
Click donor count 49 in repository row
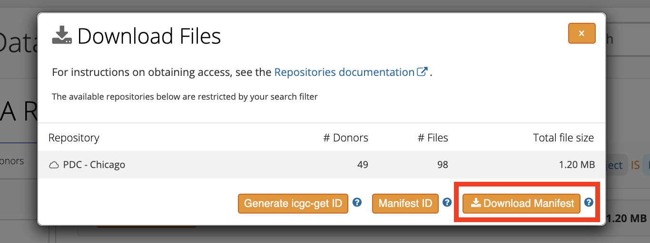pyautogui.click(x=362, y=165)
